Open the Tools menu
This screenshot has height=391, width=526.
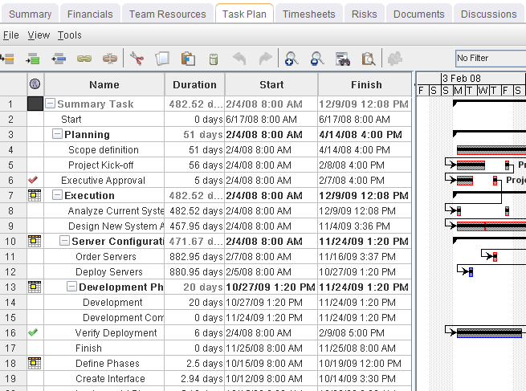click(x=69, y=35)
